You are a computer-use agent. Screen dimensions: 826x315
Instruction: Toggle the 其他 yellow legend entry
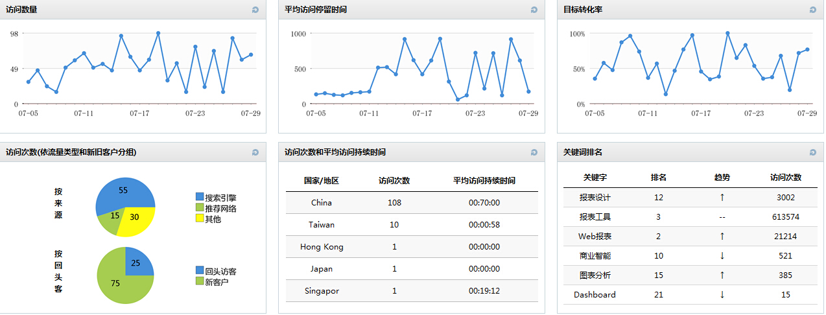coord(200,219)
